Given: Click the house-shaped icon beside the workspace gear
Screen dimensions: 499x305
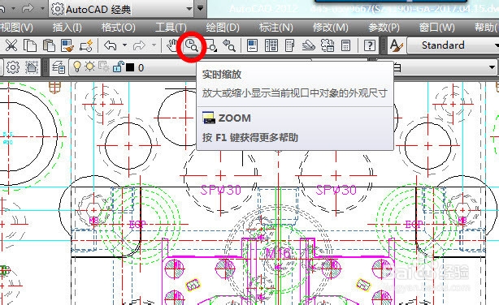Looking at the screenshot, I should (32, 67).
